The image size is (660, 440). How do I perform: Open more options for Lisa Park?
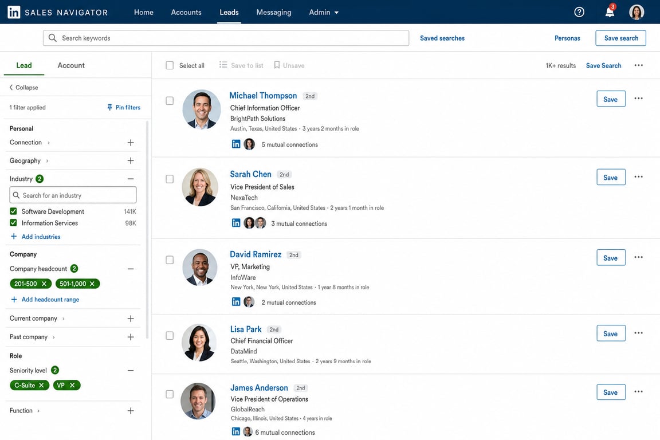coord(639,333)
